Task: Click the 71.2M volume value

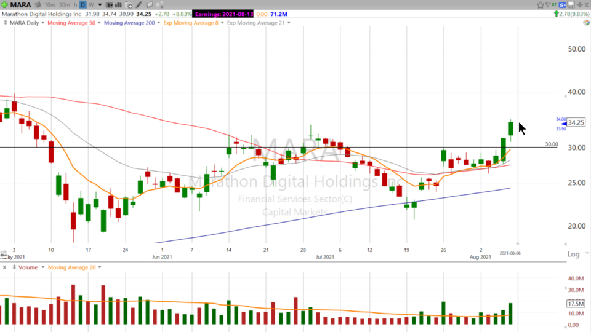Action: [x=279, y=14]
